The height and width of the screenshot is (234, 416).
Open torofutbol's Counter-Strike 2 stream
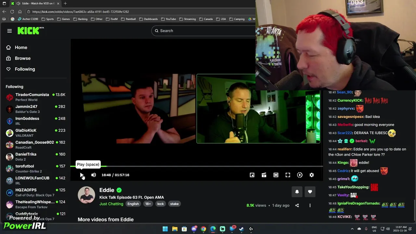pos(35,168)
